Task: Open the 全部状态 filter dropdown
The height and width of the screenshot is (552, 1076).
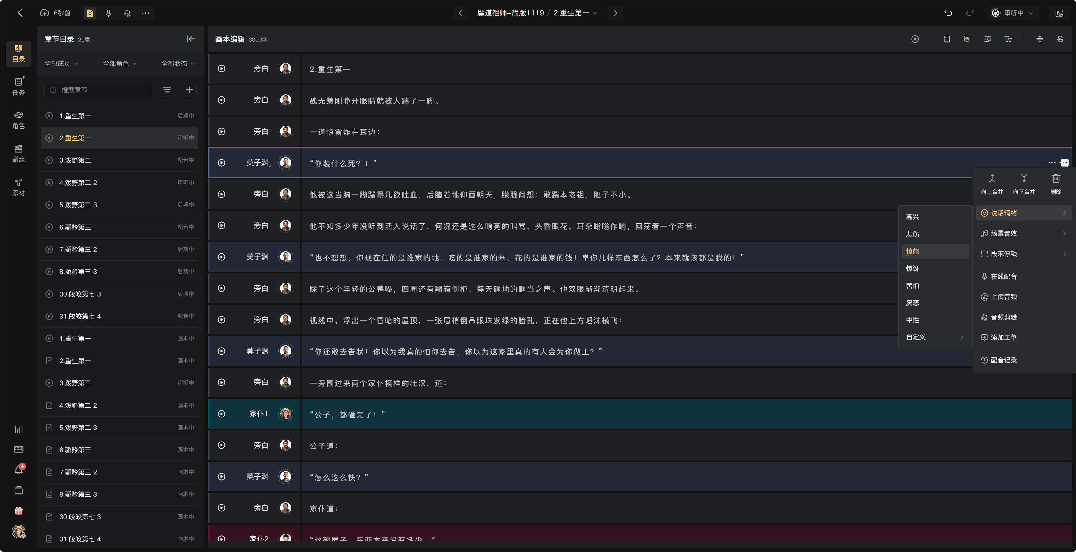Action: [x=178, y=64]
